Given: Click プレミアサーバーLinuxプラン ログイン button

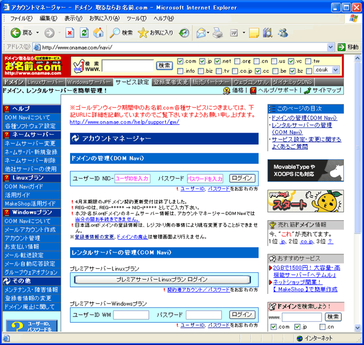Looking at the screenshot, I should pos(162,279).
